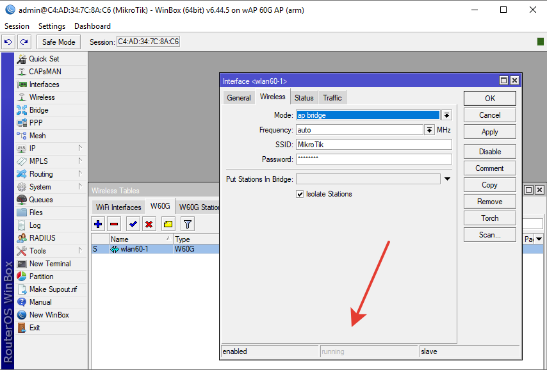Open Dashboard menu
547x370 pixels.
point(92,26)
